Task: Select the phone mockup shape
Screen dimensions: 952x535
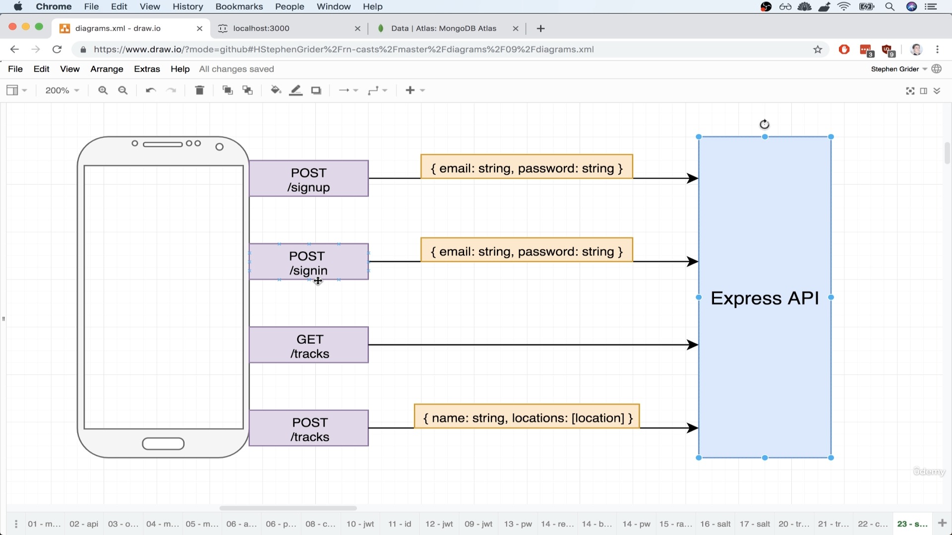Action: 163,297
